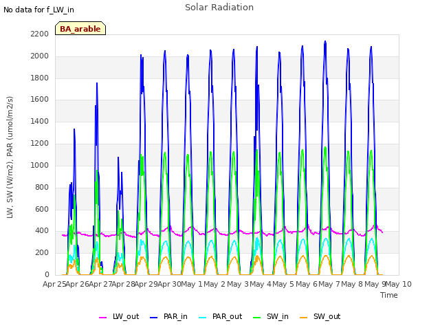Screen dimensions: 440x330
Task: Click the orange SW_out legend swatch
Action: point(304,318)
